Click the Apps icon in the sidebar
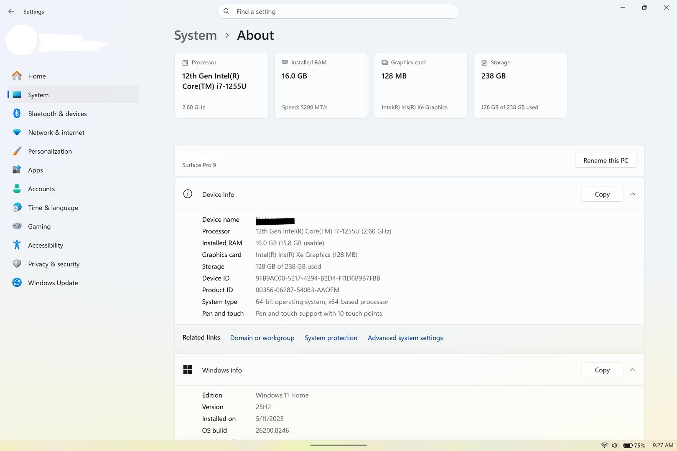677x451 pixels. [17, 170]
